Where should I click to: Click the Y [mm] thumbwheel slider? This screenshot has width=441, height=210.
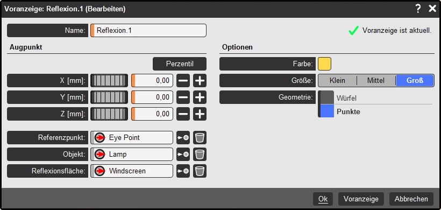coord(109,97)
